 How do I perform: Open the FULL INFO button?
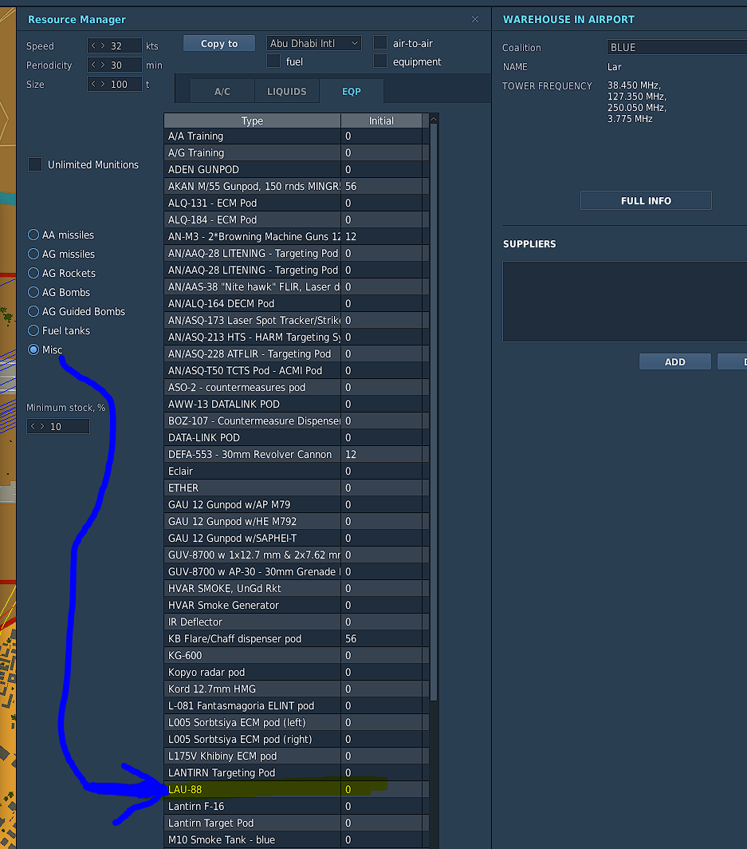point(646,200)
